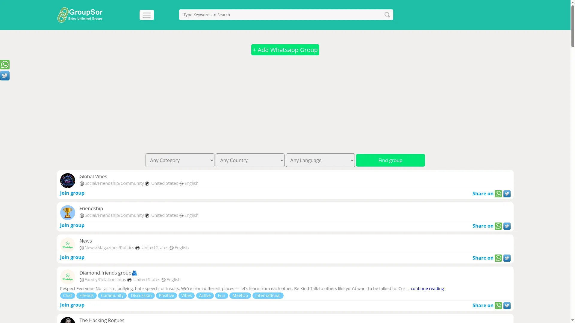Select the Community tag
The width and height of the screenshot is (575, 323).
(112, 295)
